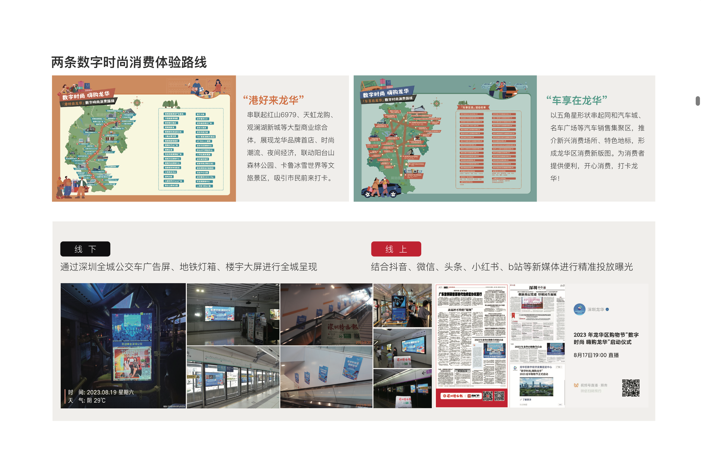701x454 pixels.
Task: Click compass icon on the orange map
Action: point(137,103)
